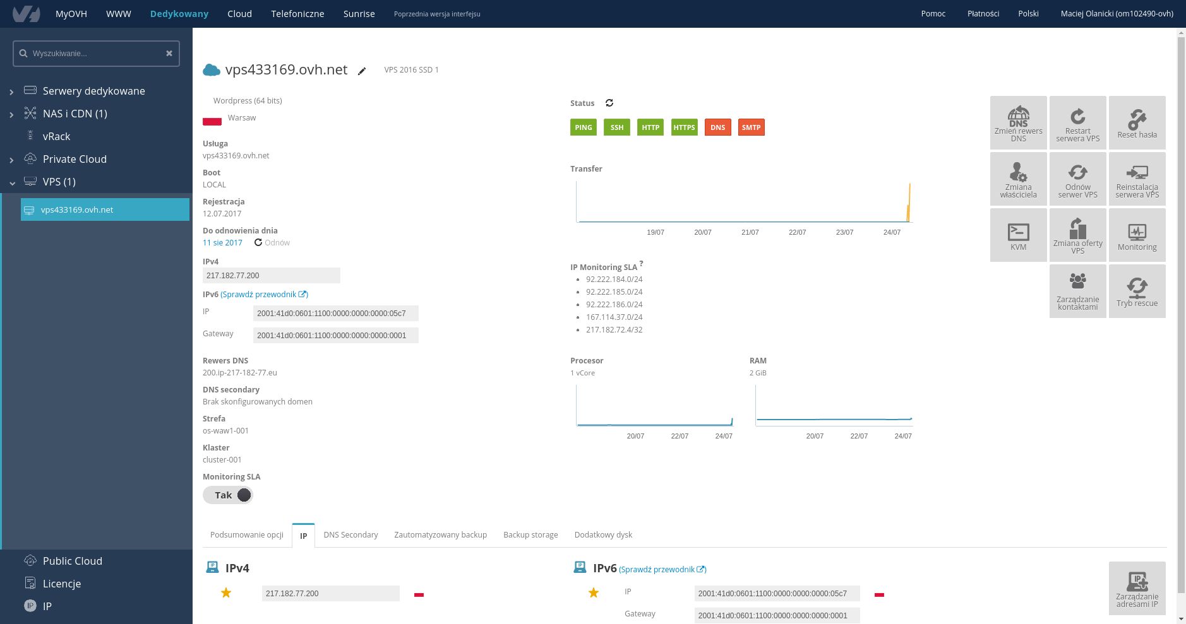1186x624 pixels.
Task: Switch to the DNS Secondary tab
Action: tap(350, 534)
